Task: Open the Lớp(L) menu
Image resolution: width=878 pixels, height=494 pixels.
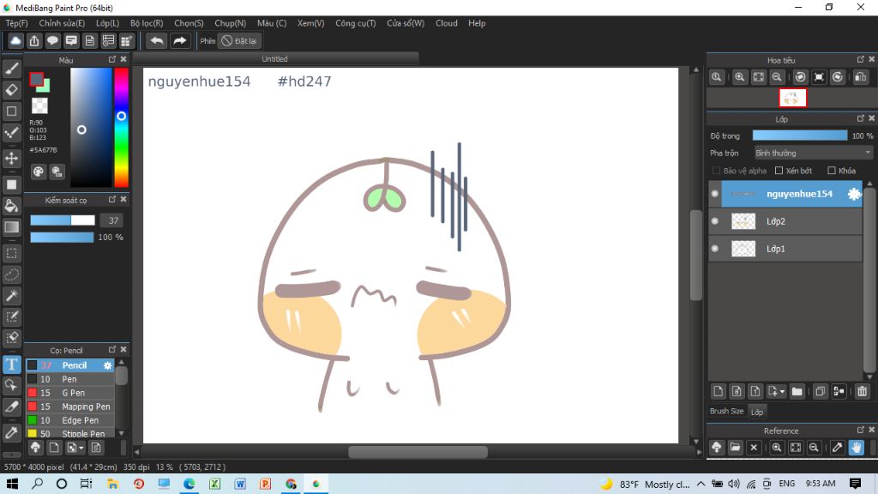Action: (x=107, y=23)
